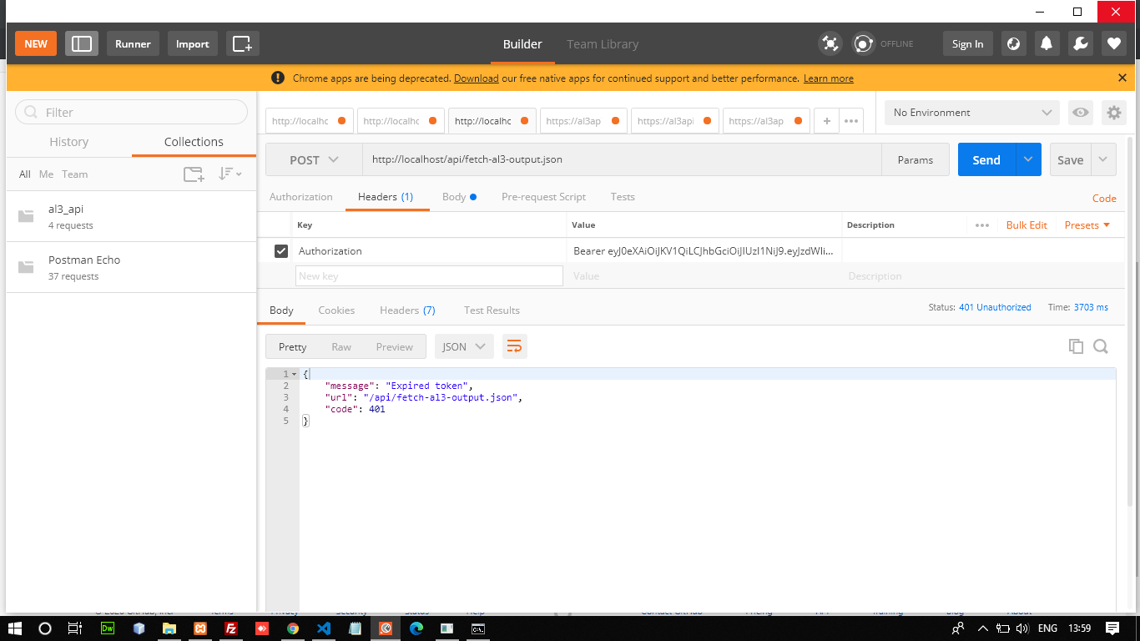Open the Tests tab
The height and width of the screenshot is (641, 1140).
623,197
